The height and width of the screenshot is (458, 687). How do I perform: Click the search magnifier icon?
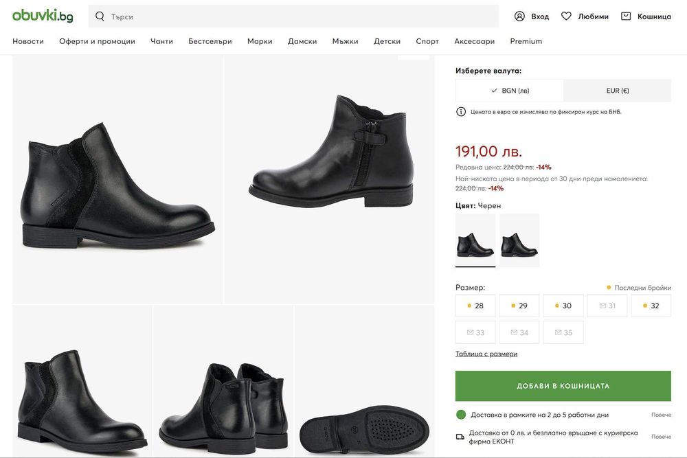(100, 16)
